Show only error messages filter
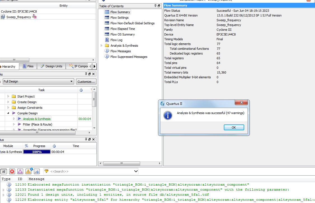This screenshot has height=203, width=315. click(12, 171)
